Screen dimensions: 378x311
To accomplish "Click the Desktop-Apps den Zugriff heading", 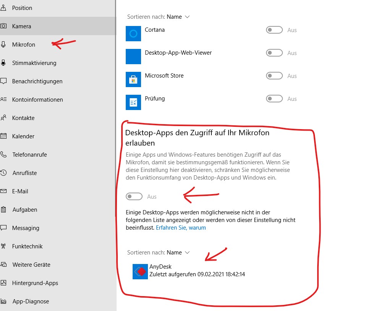I will (x=197, y=138).
